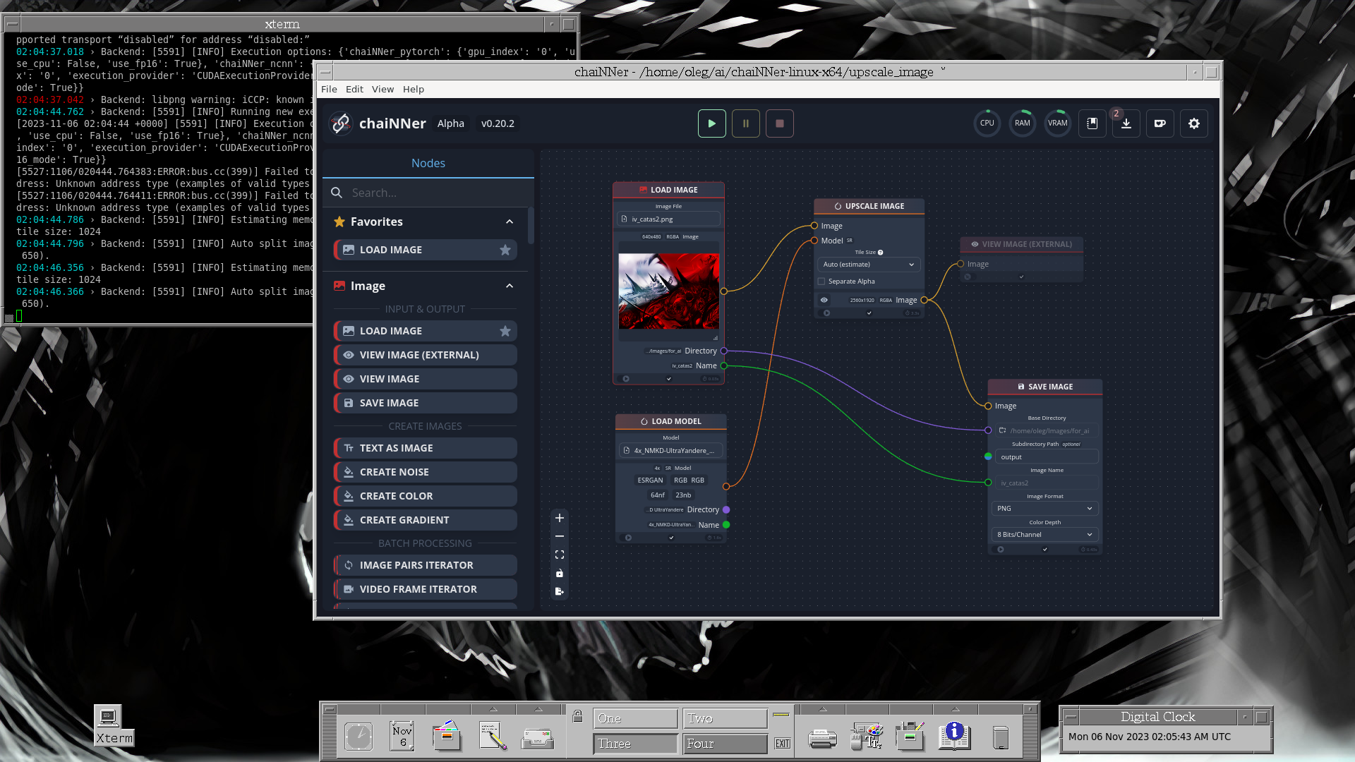Toggle eye icon on Upscale Image output
Screen dimensions: 1355x762
pos(824,300)
